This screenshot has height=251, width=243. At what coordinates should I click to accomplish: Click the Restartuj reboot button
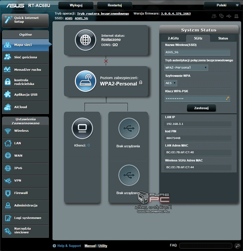coord(115,5)
